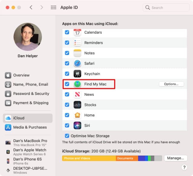Click Dan Helyer's profile photo
Image resolution: width=193 pixels, height=176 pixels.
pyautogui.click(x=28, y=37)
